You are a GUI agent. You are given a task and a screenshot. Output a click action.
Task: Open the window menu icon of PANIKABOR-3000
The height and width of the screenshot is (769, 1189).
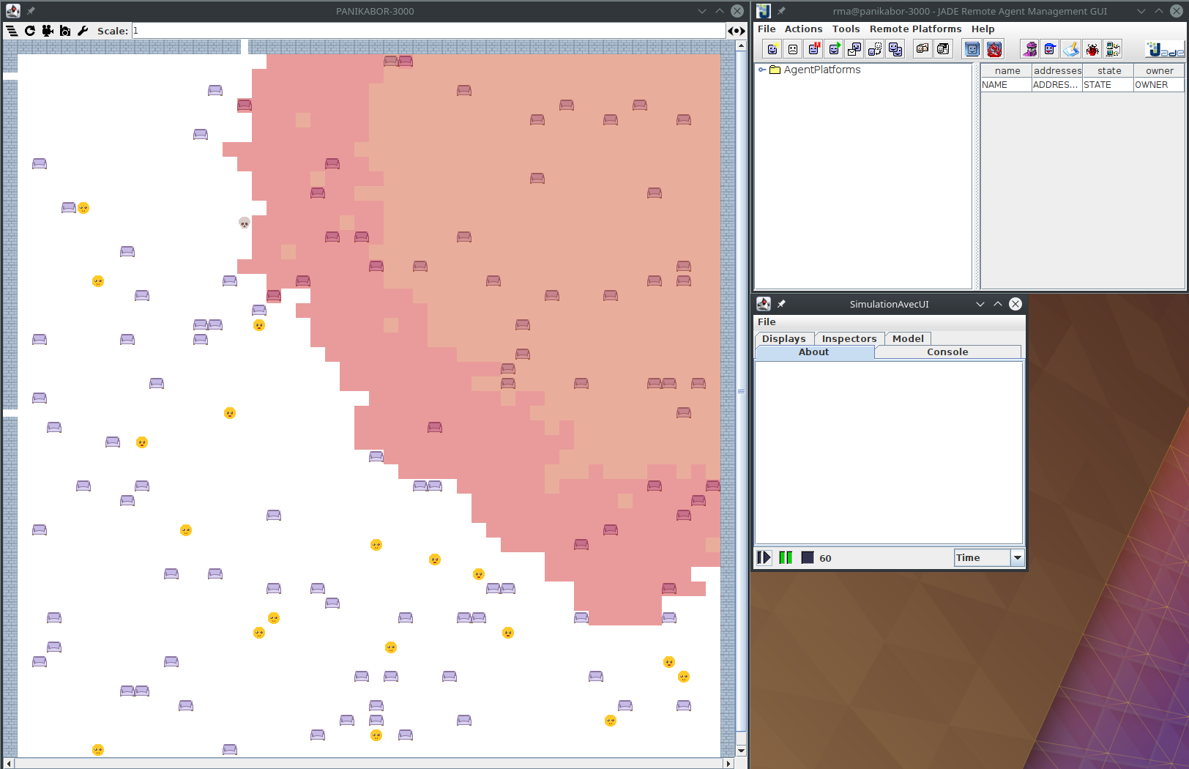(12, 11)
